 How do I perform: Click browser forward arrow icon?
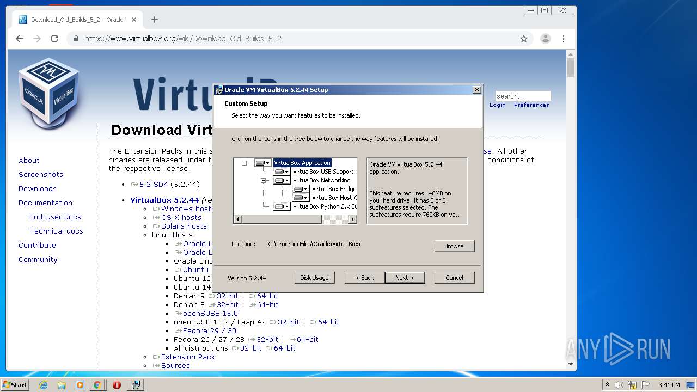click(37, 39)
